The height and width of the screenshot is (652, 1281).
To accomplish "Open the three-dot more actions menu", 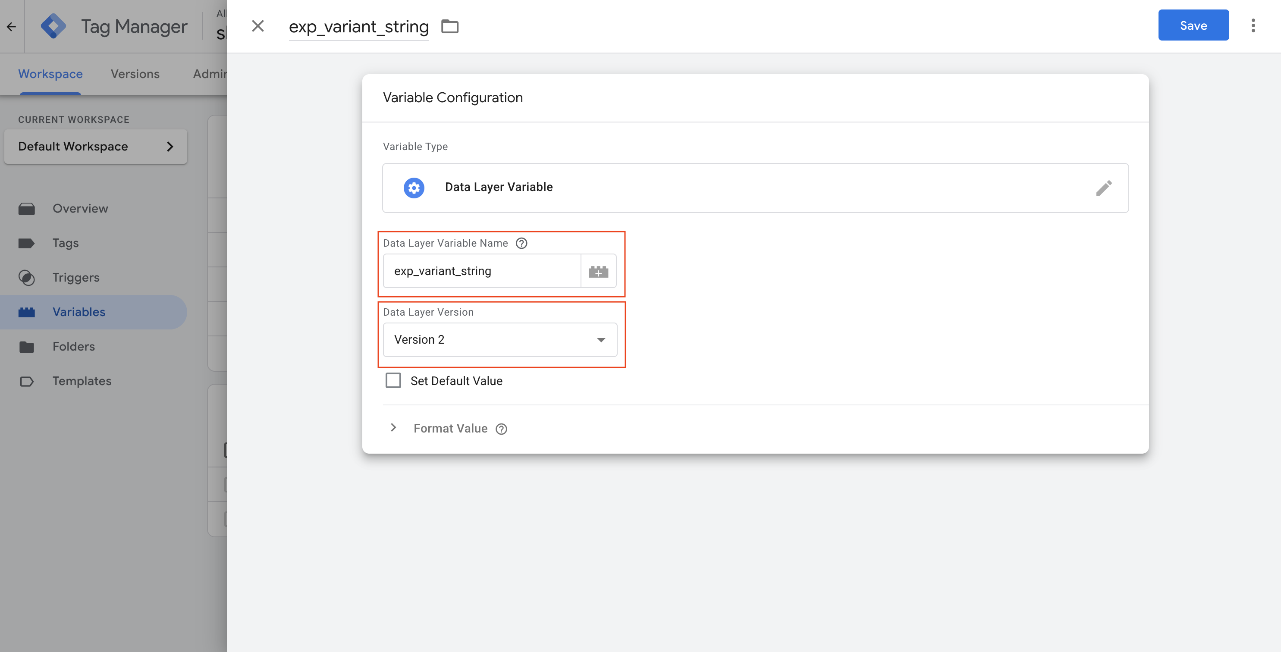I will pos(1253,26).
